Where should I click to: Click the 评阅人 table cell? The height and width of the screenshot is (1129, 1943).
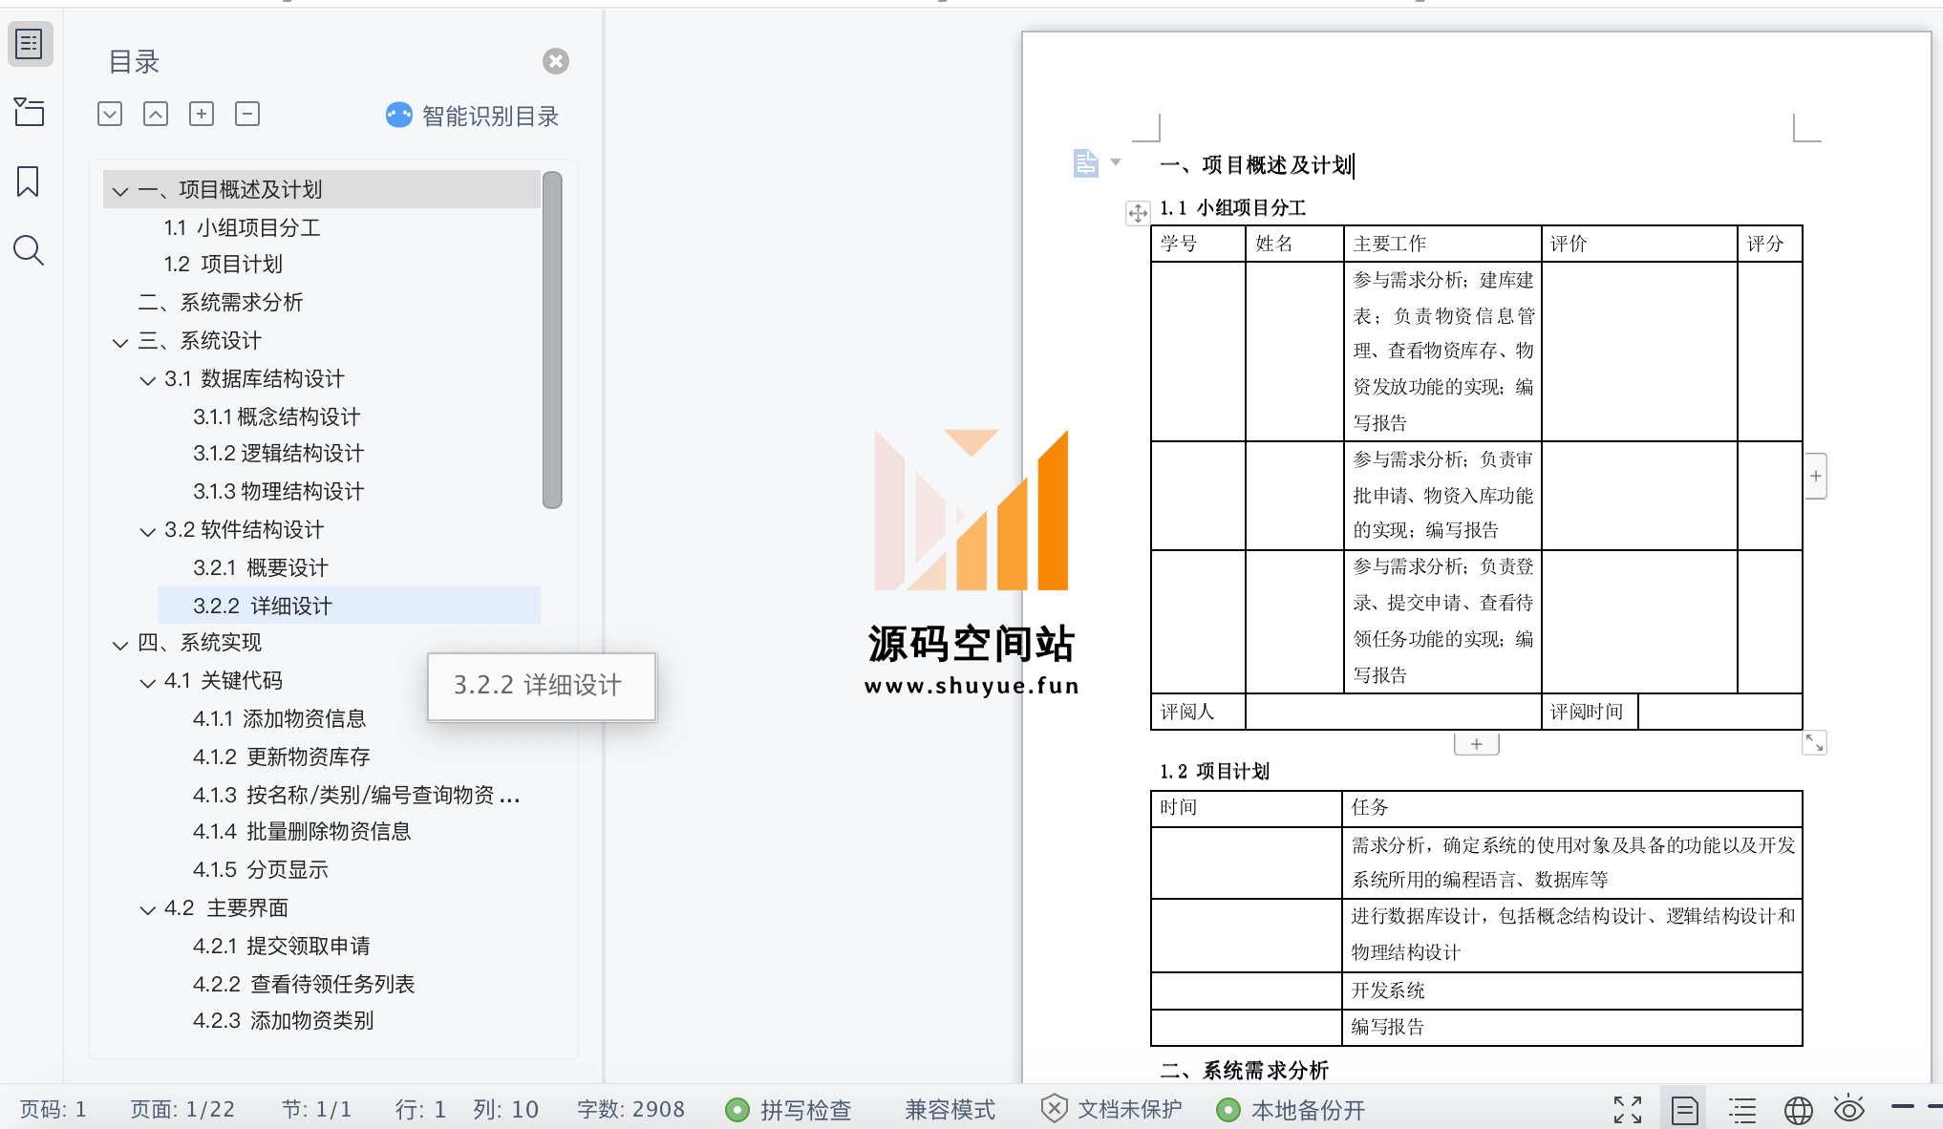pos(1199,712)
